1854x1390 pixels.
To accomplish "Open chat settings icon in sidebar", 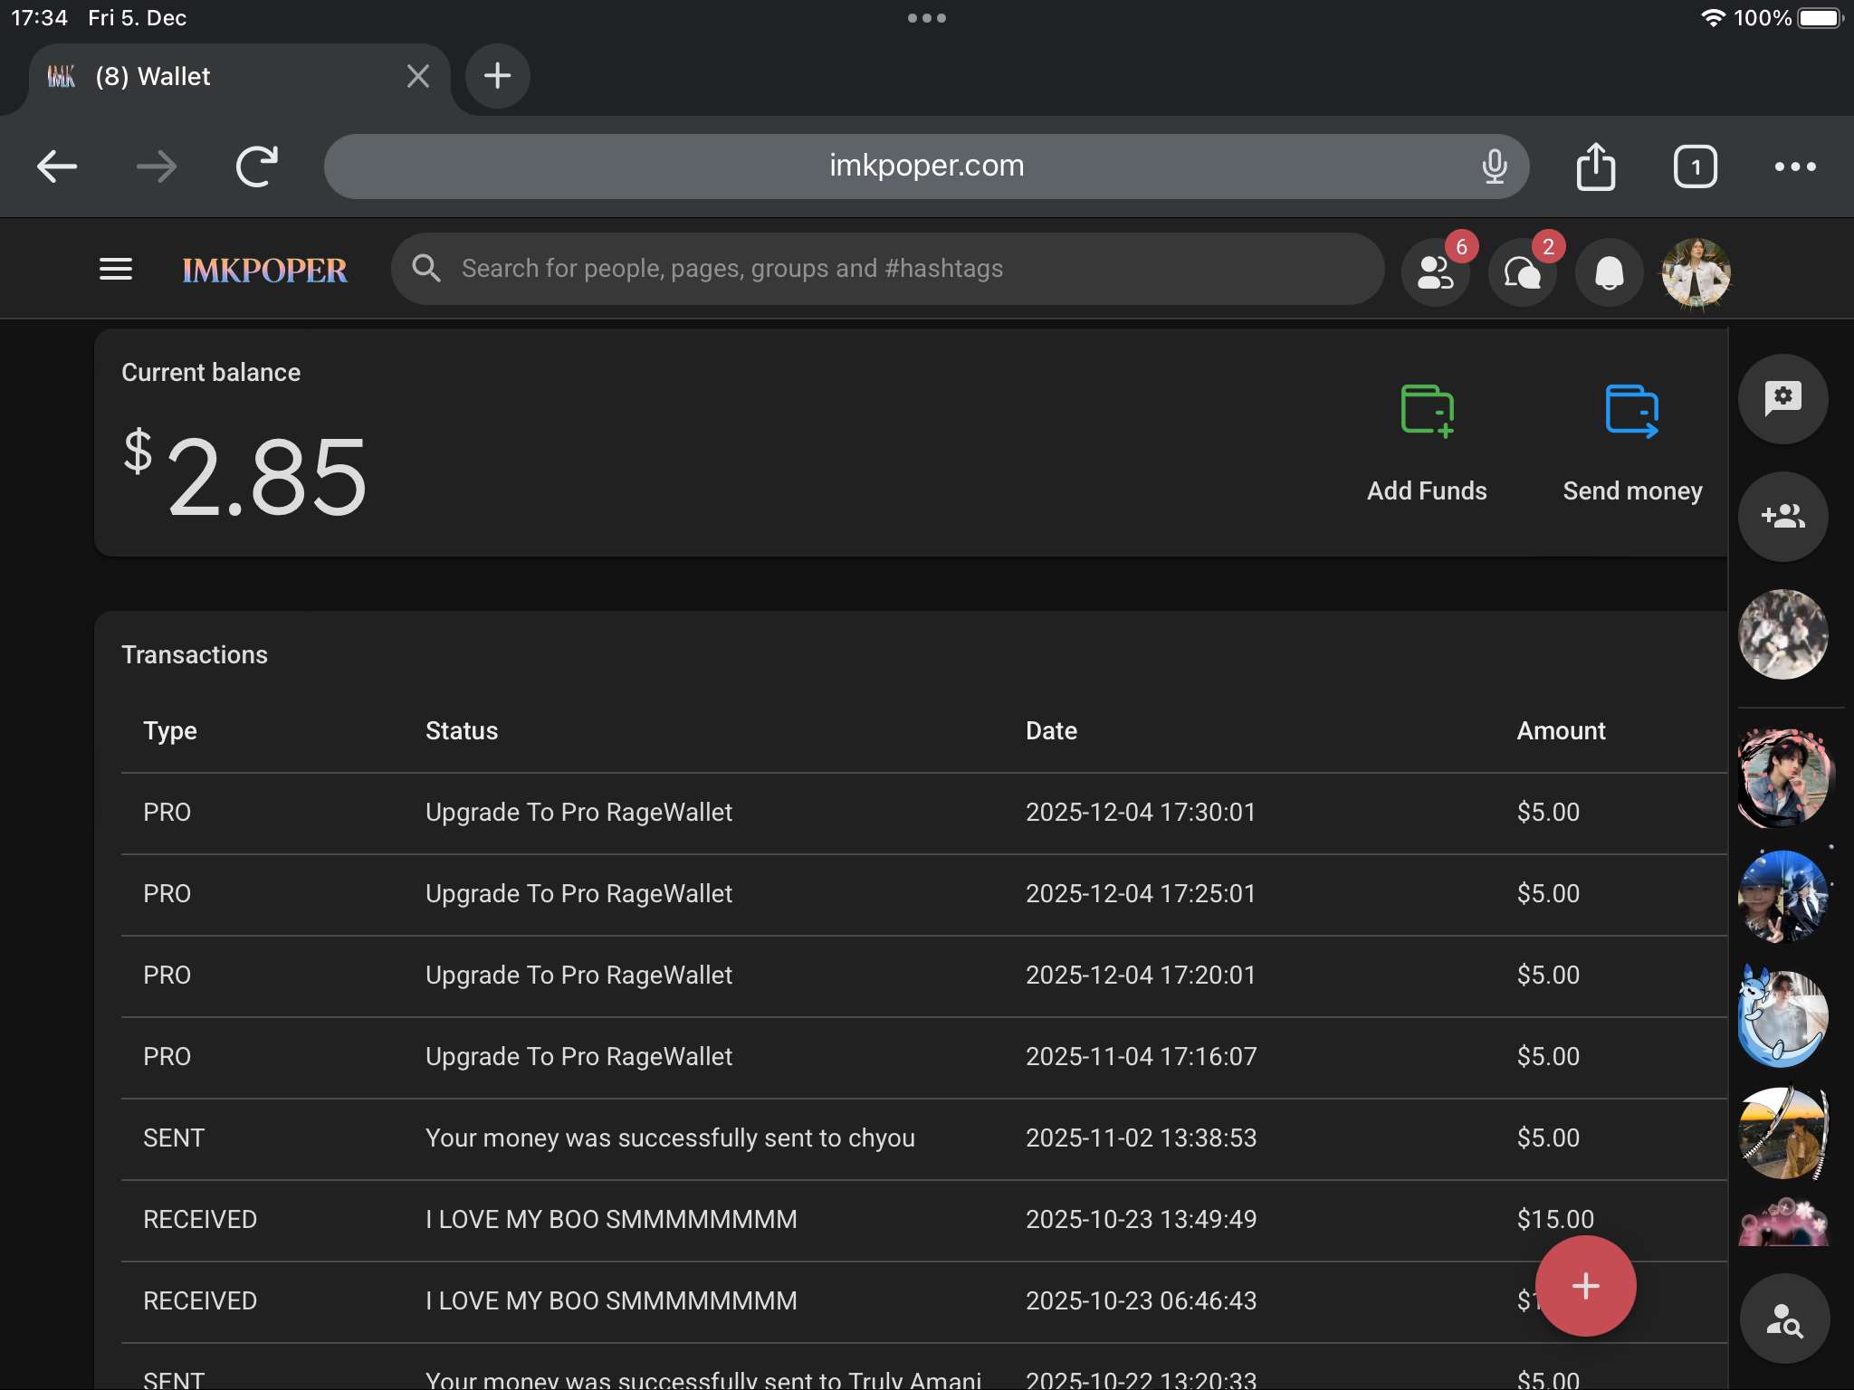I will click(1782, 398).
